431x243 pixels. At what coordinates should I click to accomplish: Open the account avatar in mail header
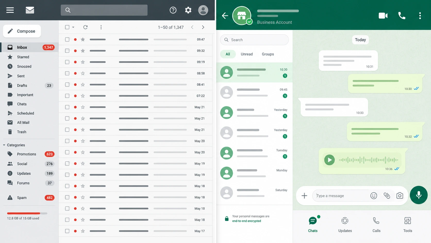click(203, 10)
